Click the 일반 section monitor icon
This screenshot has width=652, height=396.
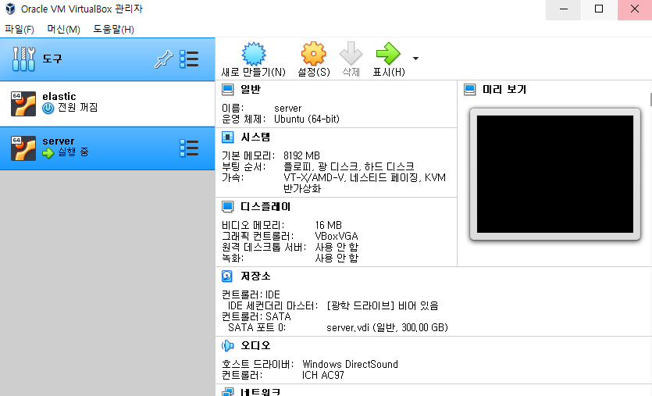[227, 90]
